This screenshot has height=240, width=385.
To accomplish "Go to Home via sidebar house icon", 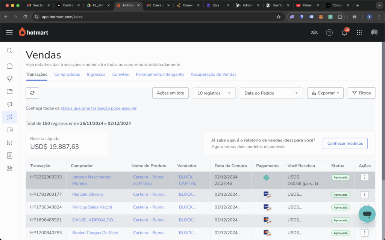I will click(9, 66).
